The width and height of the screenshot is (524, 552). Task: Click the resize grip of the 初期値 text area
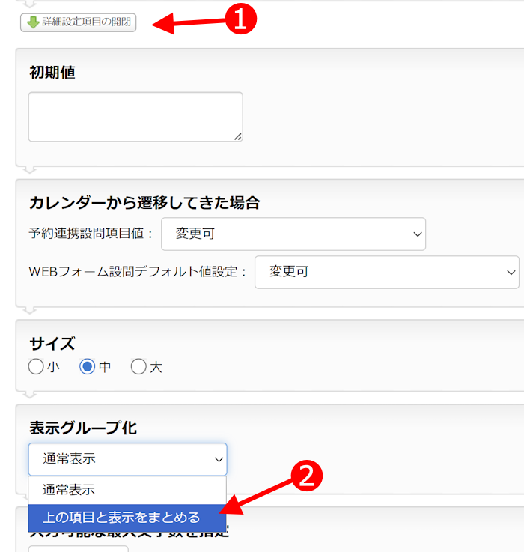coord(237,136)
